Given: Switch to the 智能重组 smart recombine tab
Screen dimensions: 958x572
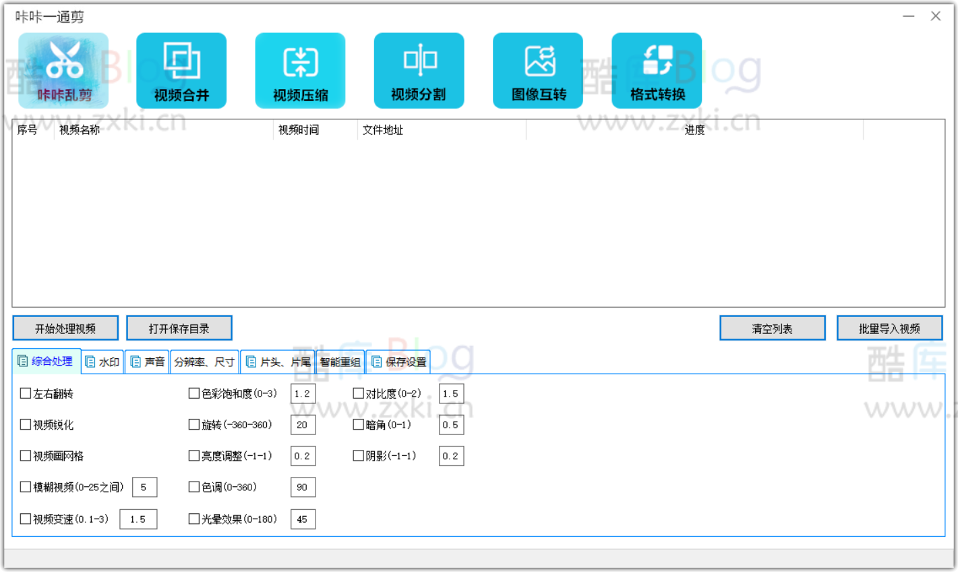Looking at the screenshot, I should (x=340, y=361).
